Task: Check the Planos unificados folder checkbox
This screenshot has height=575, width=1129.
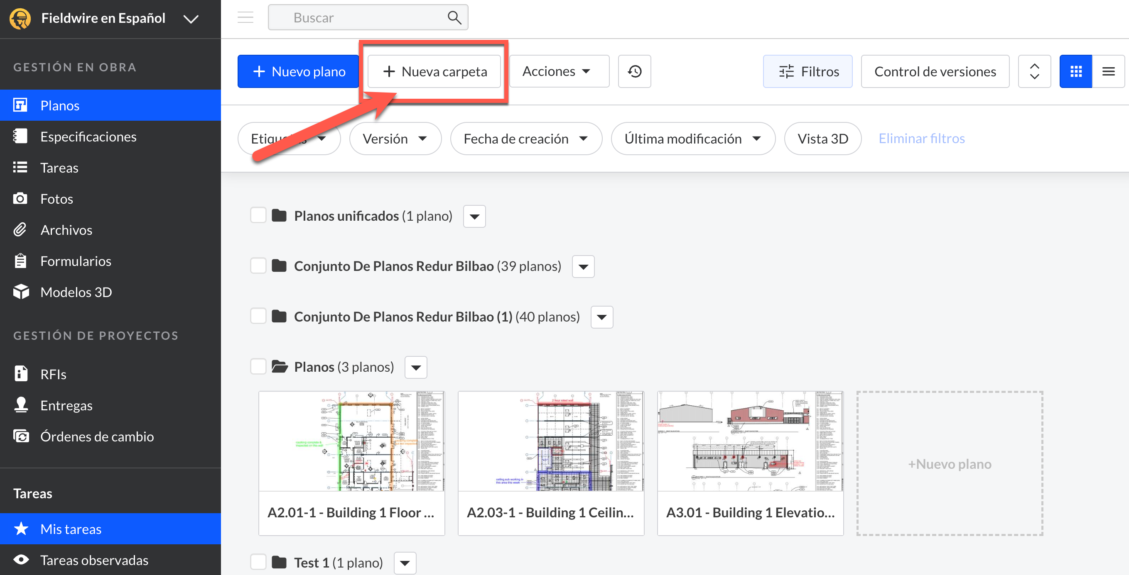Action: [x=258, y=215]
